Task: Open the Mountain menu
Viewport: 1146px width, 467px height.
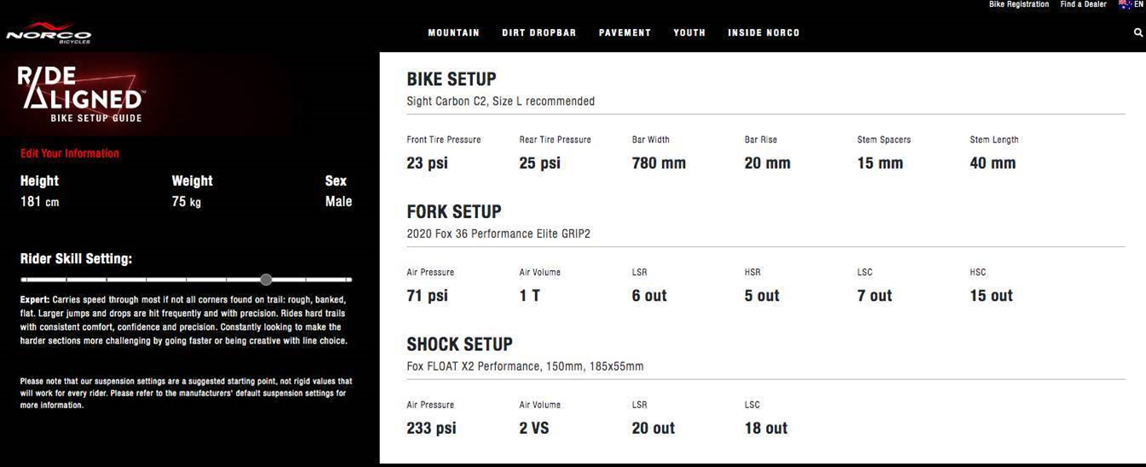Action: click(x=453, y=33)
